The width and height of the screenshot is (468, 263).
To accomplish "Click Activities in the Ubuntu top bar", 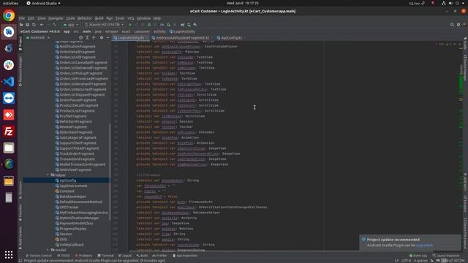I will tap(10, 3).
